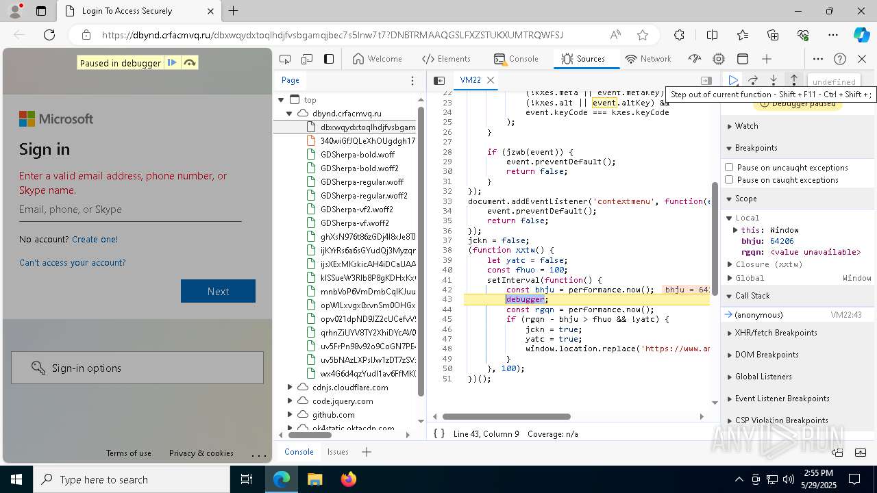Click code editor horizontal scrollbar
This screenshot has height=493, width=877.
(x=506, y=416)
